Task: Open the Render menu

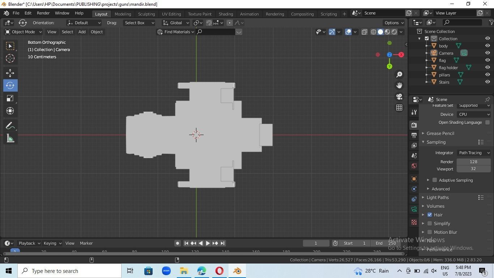Action: coord(43,13)
